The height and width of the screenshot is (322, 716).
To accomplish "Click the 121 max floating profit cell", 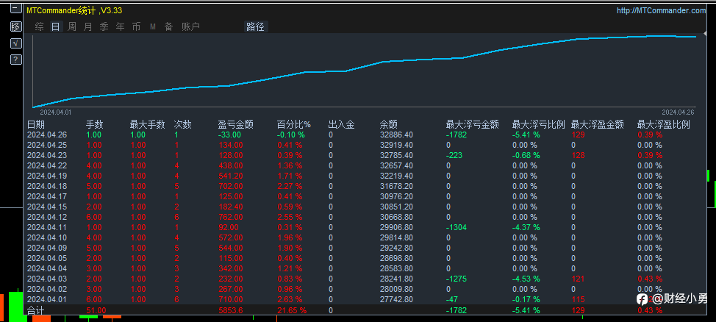I will 578,279.
